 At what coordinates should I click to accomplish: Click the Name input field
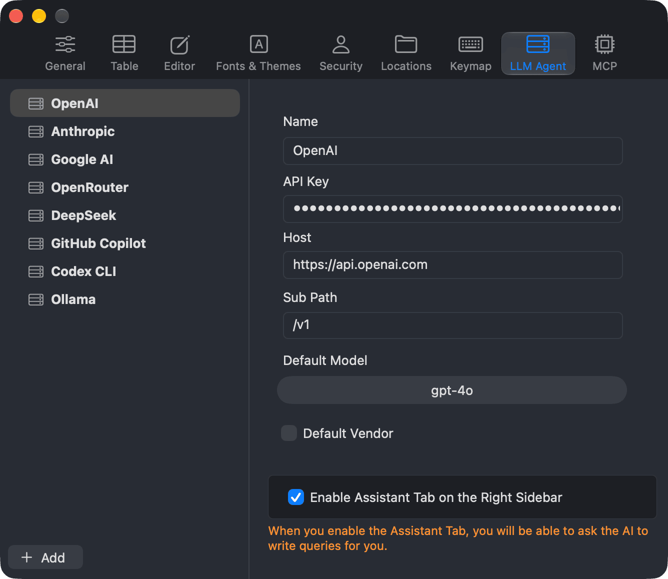point(453,151)
